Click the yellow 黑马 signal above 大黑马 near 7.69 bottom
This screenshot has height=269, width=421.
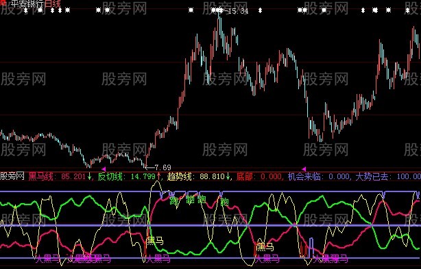155,240
